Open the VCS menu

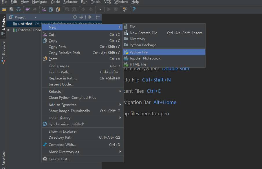coord(107,2)
